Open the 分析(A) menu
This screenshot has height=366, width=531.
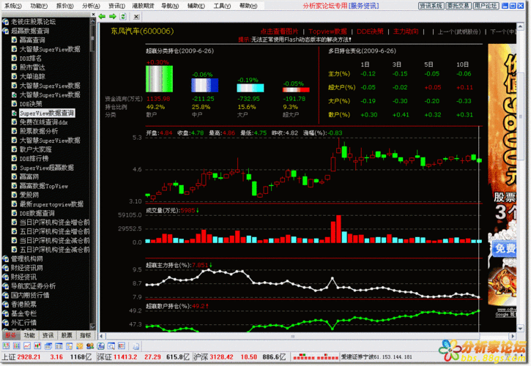(x=91, y=6)
